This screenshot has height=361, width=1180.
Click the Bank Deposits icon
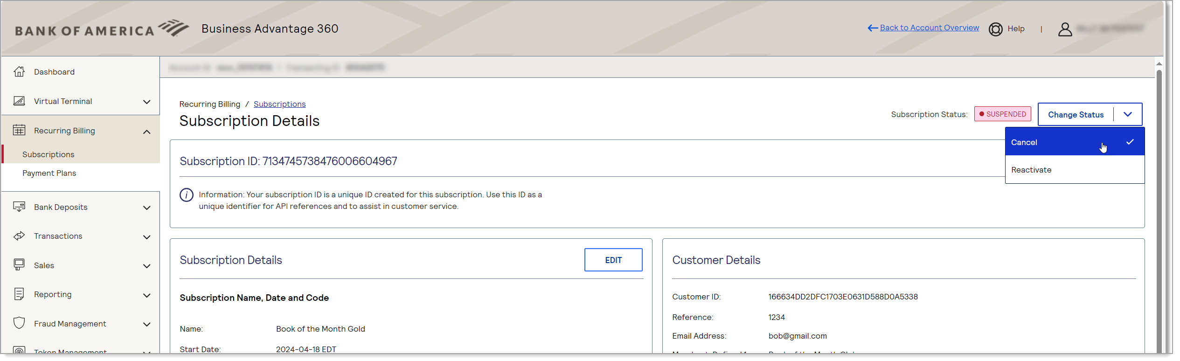[x=19, y=207]
